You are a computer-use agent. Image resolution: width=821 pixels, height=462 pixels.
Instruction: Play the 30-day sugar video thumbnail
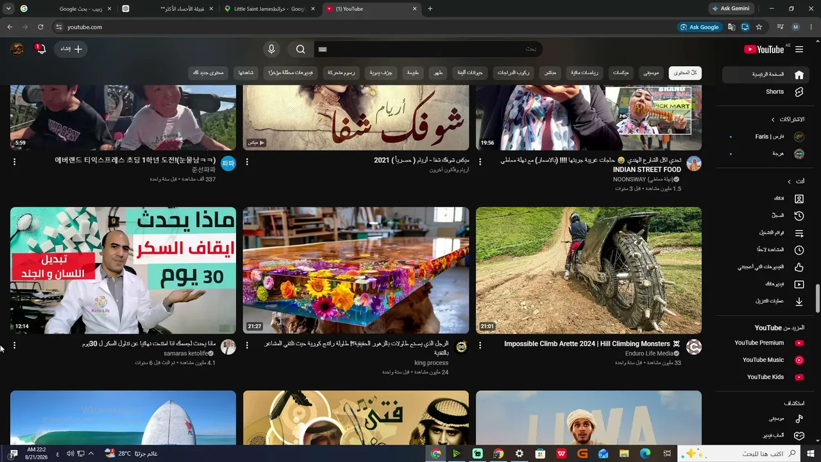[123, 270]
